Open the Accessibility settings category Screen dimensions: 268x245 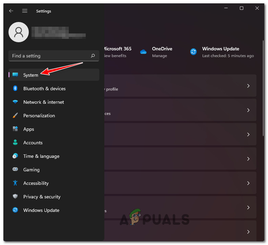coord(54,183)
